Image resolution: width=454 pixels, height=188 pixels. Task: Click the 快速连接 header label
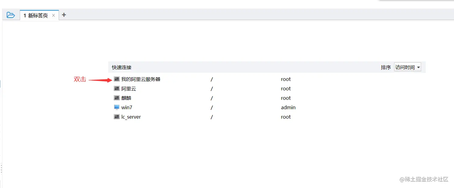tap(122, 67)
